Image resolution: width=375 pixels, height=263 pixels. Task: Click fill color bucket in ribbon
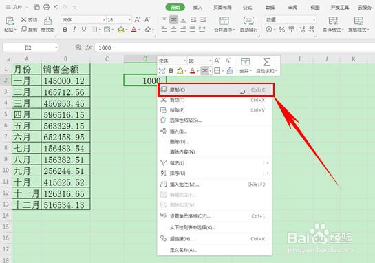pyautogui.click(x=121, y=30)
